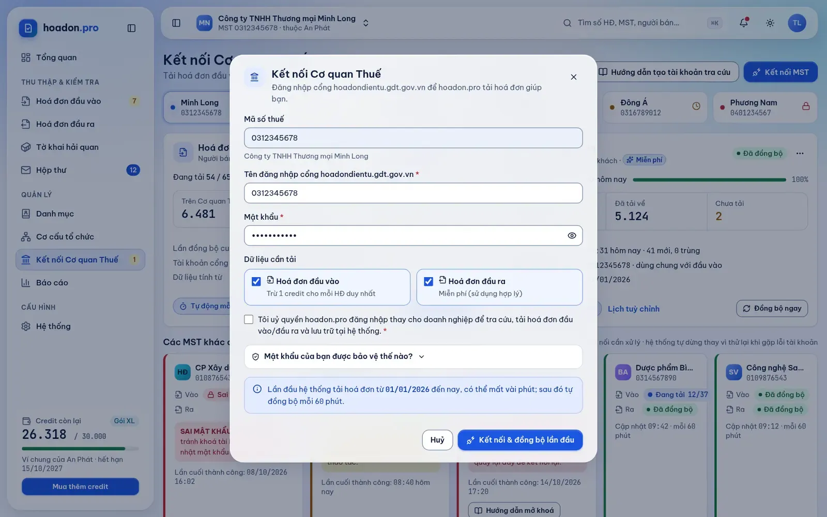This screenshot has height=517, width=827.
Task: Click the credit usage progress bar
Action: pyautogui.click(x=80, y=449)
